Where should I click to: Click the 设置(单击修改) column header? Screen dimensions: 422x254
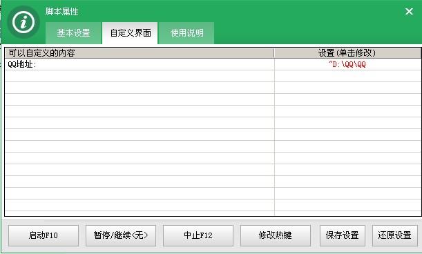(x=347, y=53)
